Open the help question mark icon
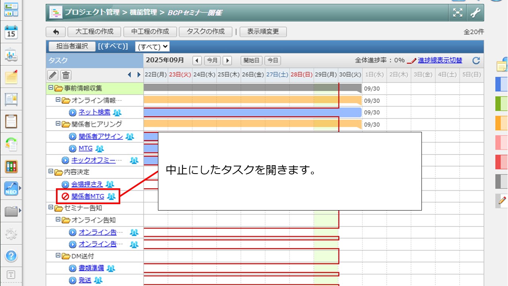 point(11,256)
